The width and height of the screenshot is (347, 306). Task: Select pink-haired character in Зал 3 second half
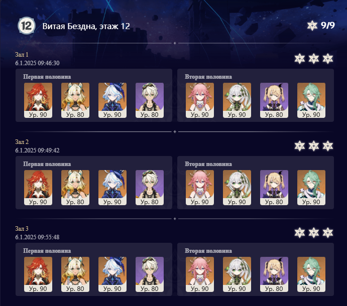click(200, 274)
